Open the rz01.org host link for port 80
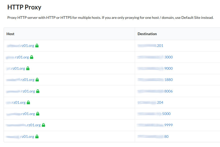This screenshot has width=220, height=147. 20,137
